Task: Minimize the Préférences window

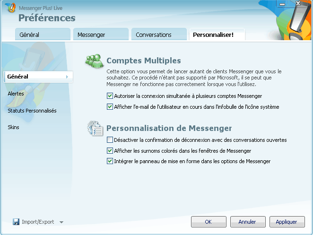Action: (x=282, y=4)
